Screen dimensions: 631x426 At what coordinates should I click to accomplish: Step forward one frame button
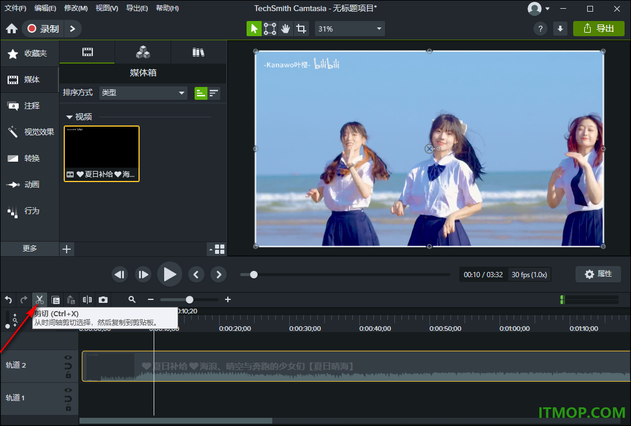tap(143, 274)
